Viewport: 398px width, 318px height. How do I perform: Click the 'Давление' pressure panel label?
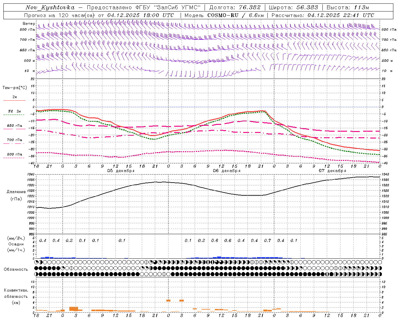point(16,192)
